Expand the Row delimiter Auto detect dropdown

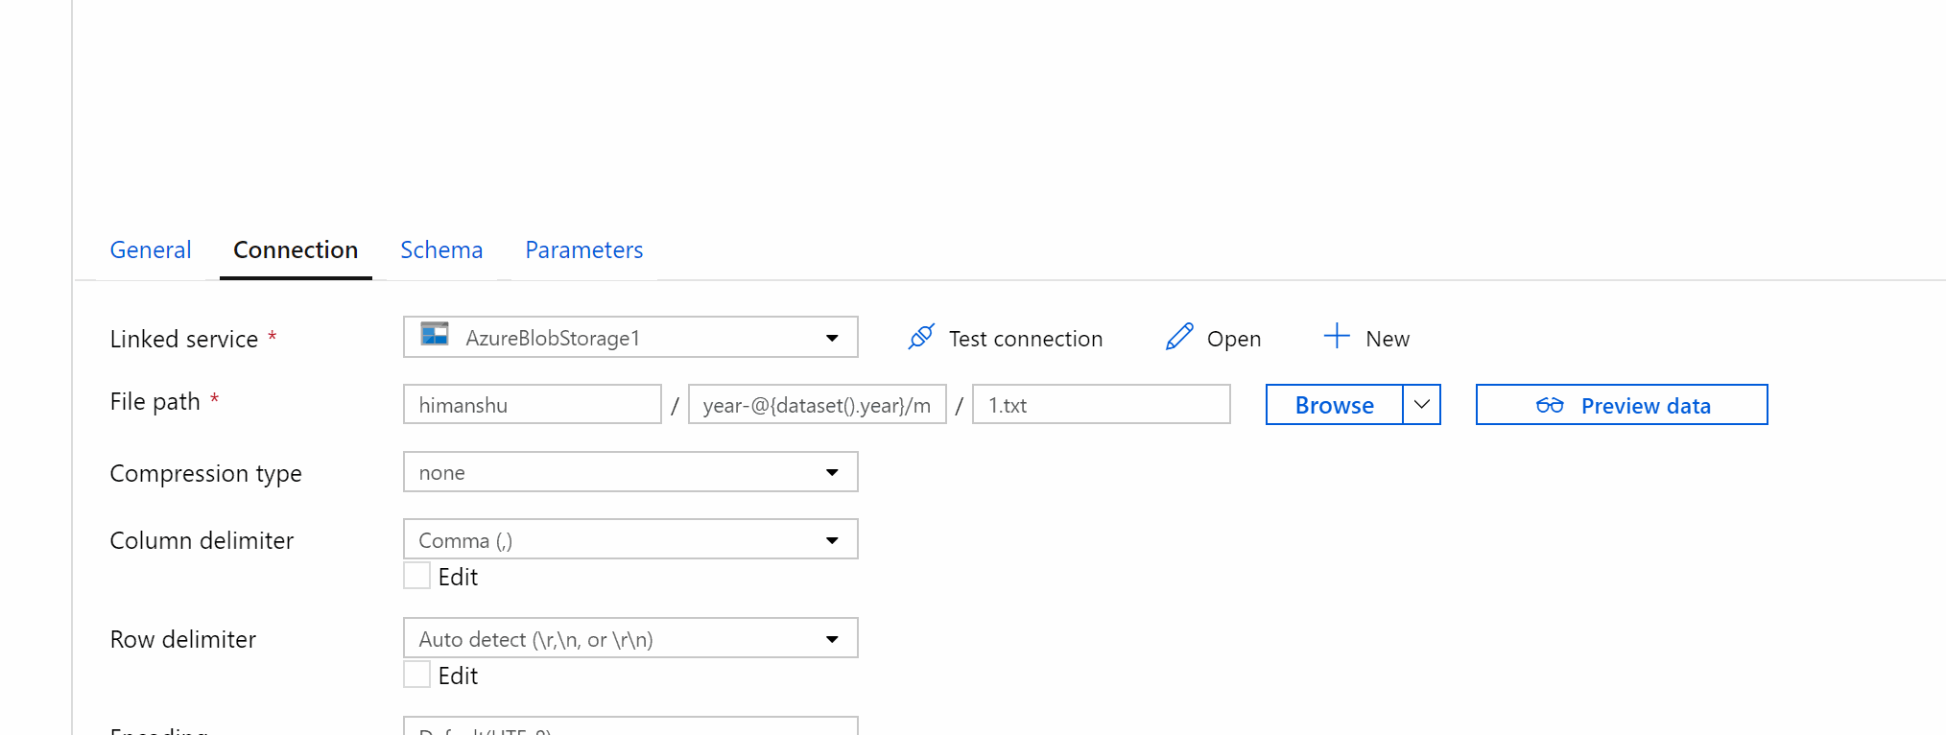click(630, 638)
